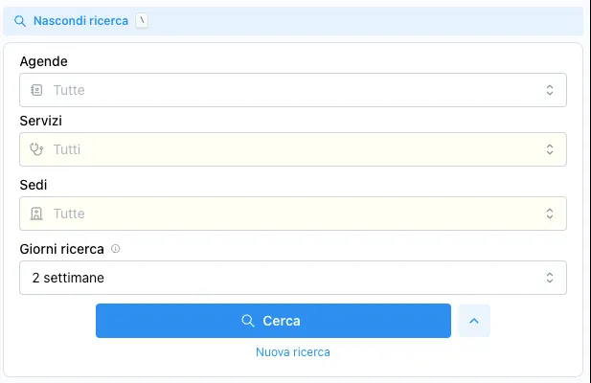Select the 2 settimane value box
Screen dimensions: 591x383
pos(278,278)
